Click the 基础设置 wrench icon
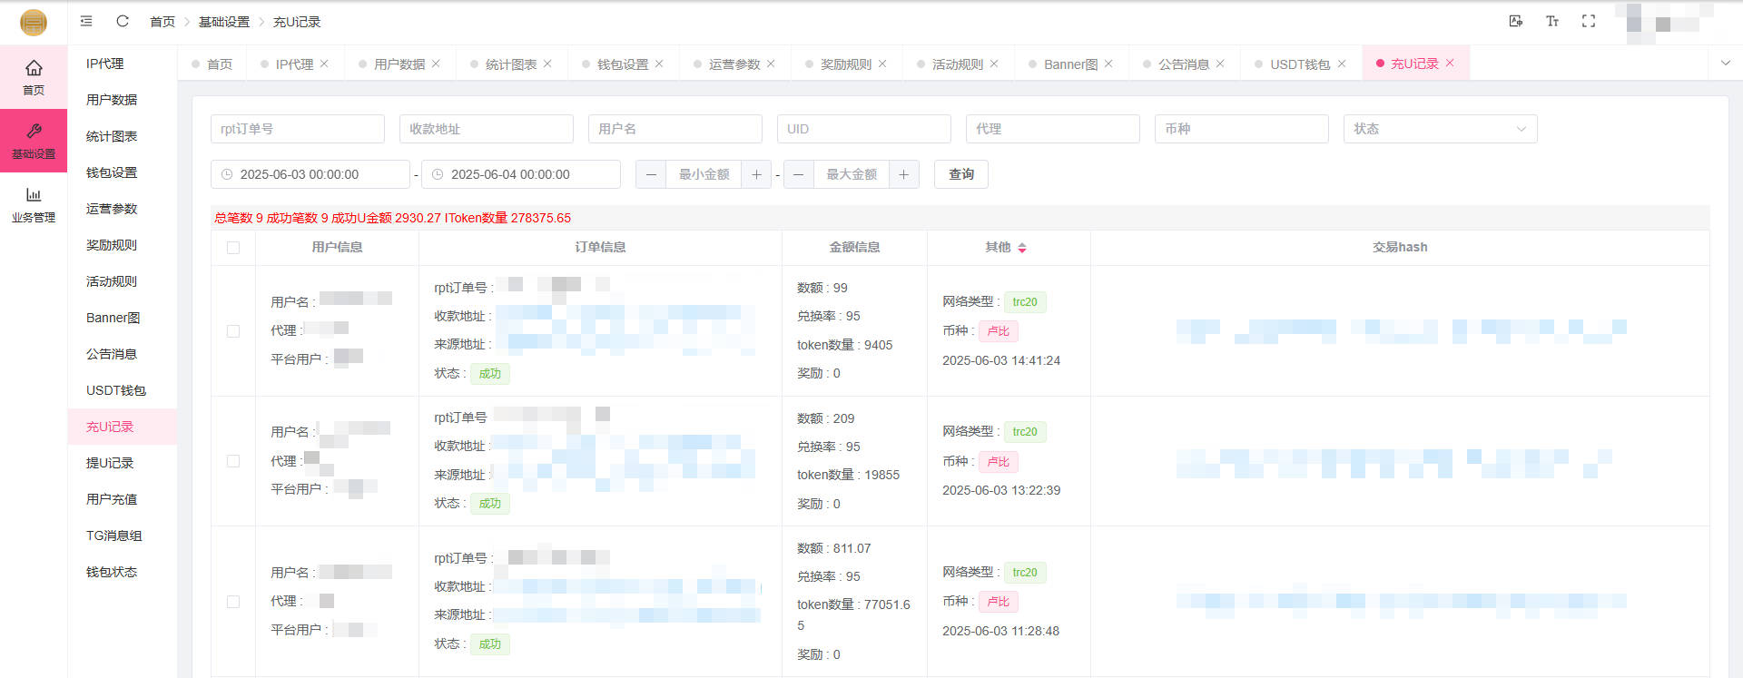This screenshot has width=1743, height=678. [34, 132]
